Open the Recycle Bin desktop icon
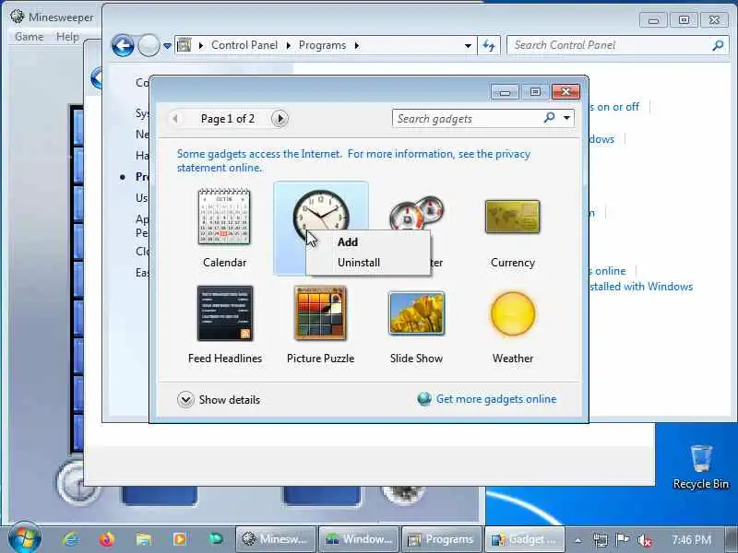Image resolution: width=738 pixels, height=553 pixels. 700,466
